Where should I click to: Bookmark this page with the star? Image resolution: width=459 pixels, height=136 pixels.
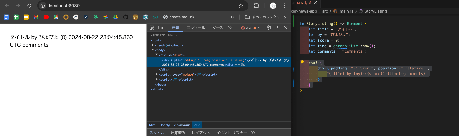pyautogui.click(x=241, y=6)
